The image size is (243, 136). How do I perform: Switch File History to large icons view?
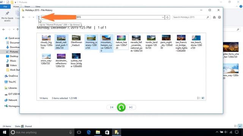point(203,98)
